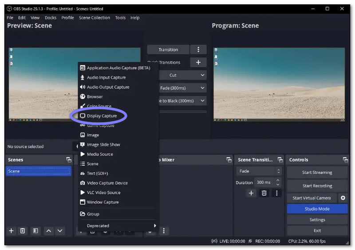This screenshot has width=355, height=250.
Task: Click Start Streaming
Action: pyautogui.click(x=317, y=172)
